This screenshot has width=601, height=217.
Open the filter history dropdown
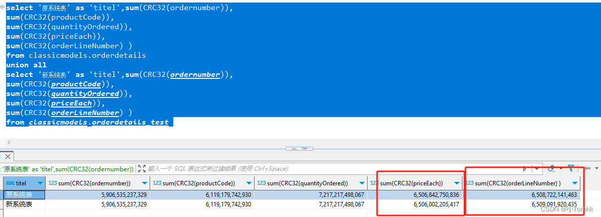[x=537, y=168]
